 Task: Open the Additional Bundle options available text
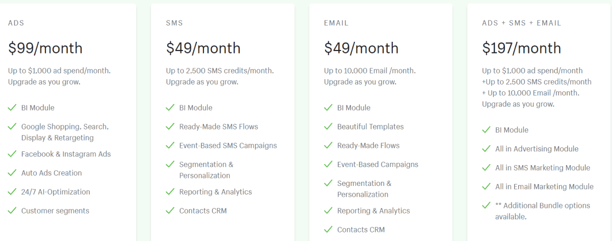(x=542, y=211)
